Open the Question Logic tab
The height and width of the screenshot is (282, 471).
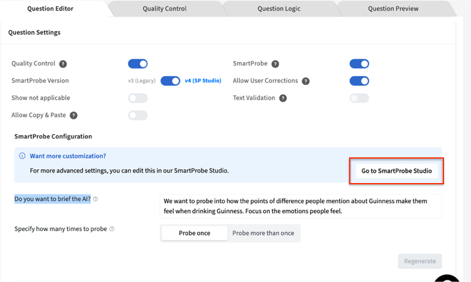tap(279, 9)
